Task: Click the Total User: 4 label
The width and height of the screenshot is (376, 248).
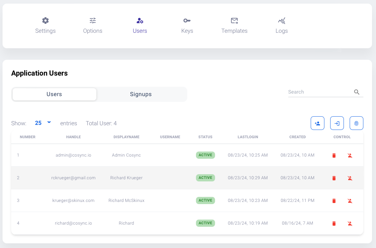Action: (x=101, y=123)
